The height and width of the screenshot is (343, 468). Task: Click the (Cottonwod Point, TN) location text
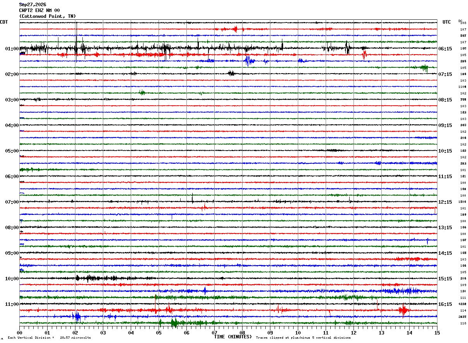(48, 16)
